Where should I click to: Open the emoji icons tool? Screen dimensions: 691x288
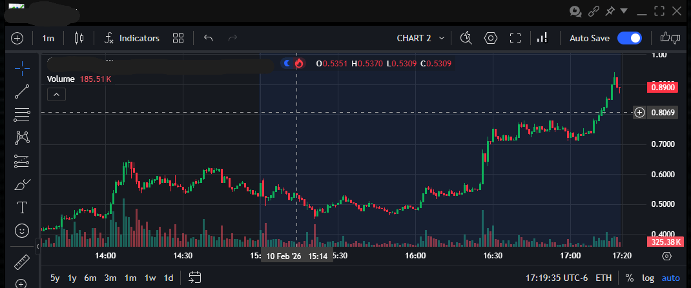[x=22, y=230]
